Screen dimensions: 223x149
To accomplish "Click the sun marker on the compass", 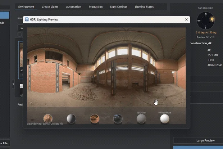I will pos(212,19).
